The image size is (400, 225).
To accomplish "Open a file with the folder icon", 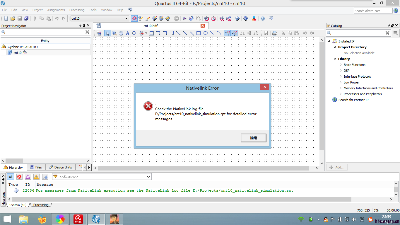I will point(13,18).
